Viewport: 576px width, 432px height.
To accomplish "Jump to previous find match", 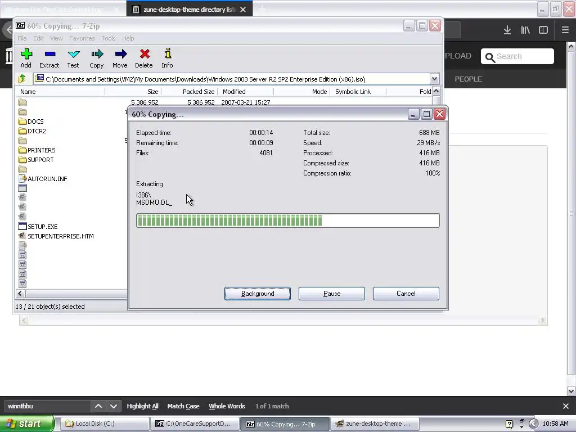I will coord(98,406).
